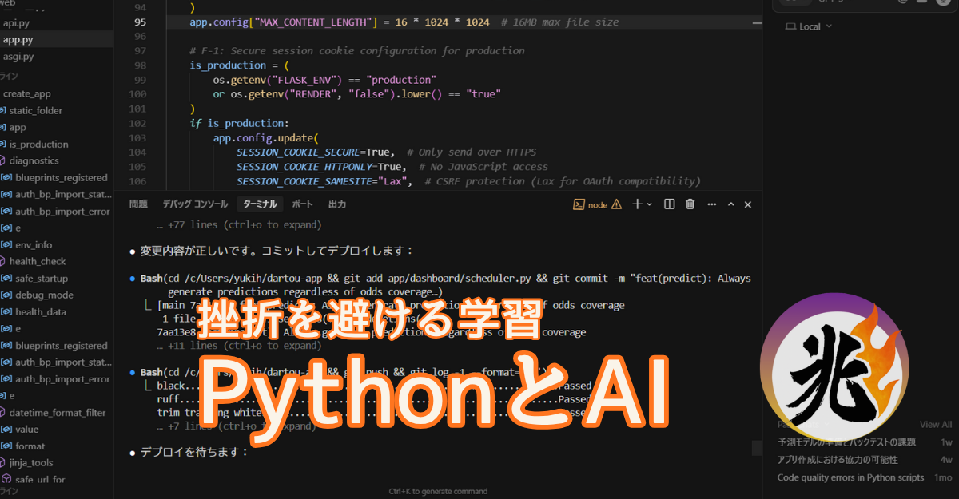Open the new terminal profile dropdown arrow

tap(650, 204)
